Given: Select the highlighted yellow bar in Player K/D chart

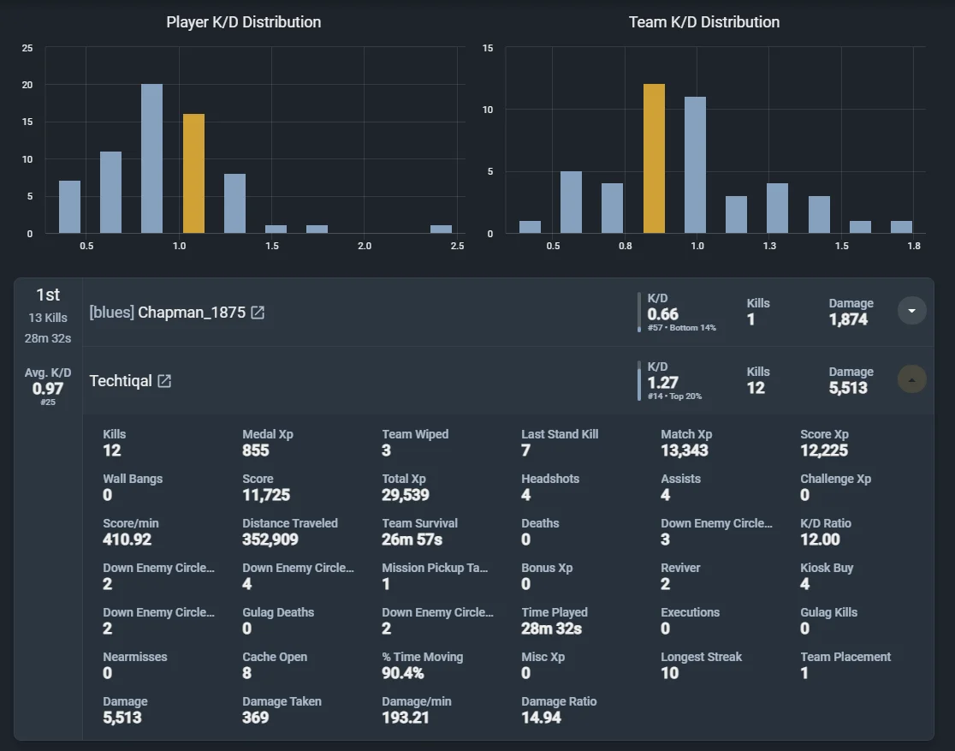Looking at the screenshot, I should coord(193,173).
